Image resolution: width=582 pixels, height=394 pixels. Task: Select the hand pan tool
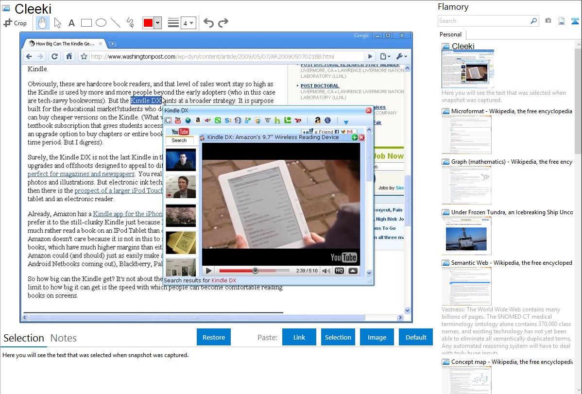(x=42, y=23)
